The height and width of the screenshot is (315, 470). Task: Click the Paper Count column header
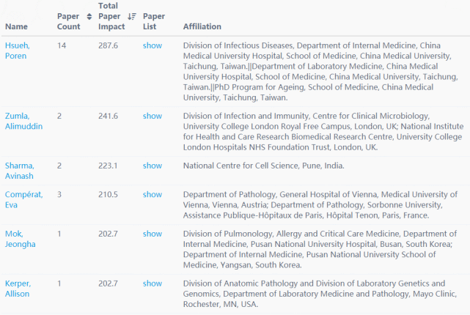[x=69, y=21]
